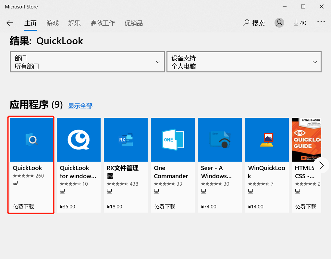This screenshot has width=331, height=259.
Task: Open the RX file manager icon
Action: pos(126,140)
